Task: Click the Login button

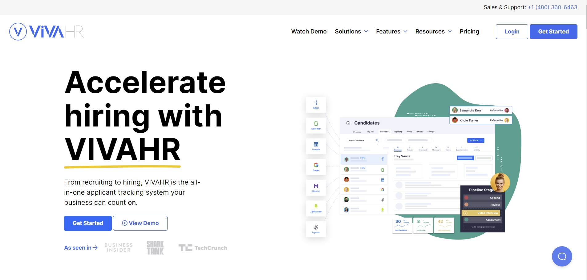Action: [512, 32]
